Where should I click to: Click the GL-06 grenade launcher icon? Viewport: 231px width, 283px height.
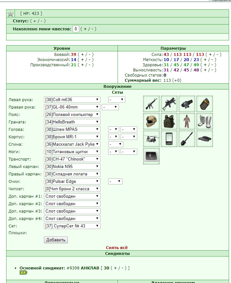169,104
